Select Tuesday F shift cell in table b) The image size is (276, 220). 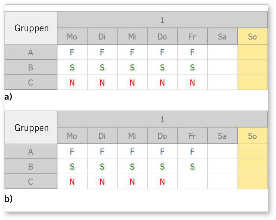[x=102, y=152]
